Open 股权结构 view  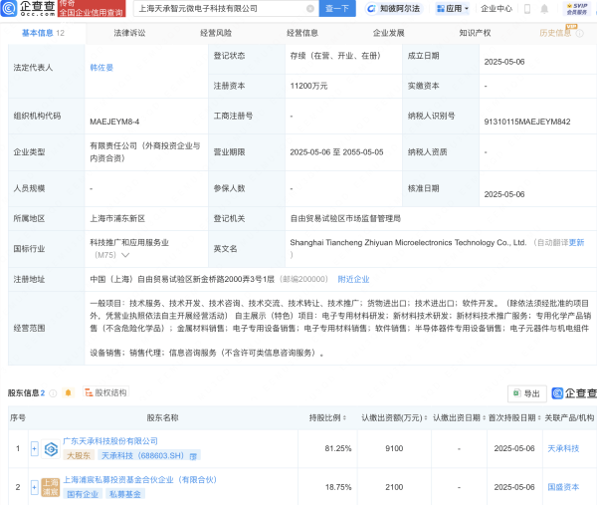click(x=105, y=392)
